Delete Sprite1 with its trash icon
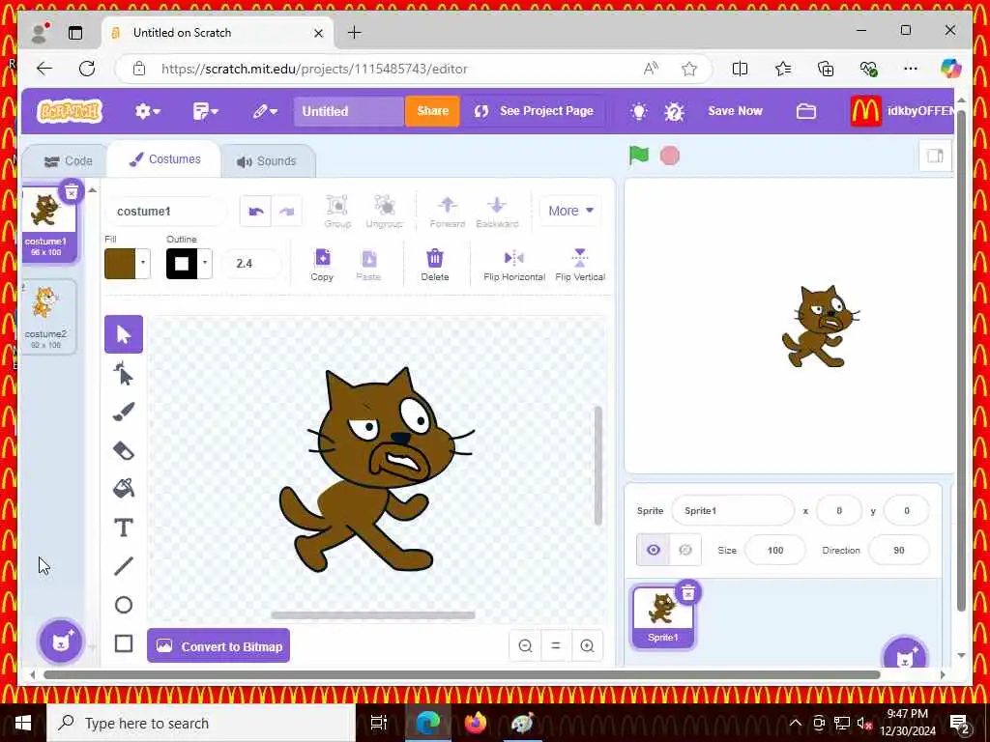 pyautogui.click(x=688, y=592)
